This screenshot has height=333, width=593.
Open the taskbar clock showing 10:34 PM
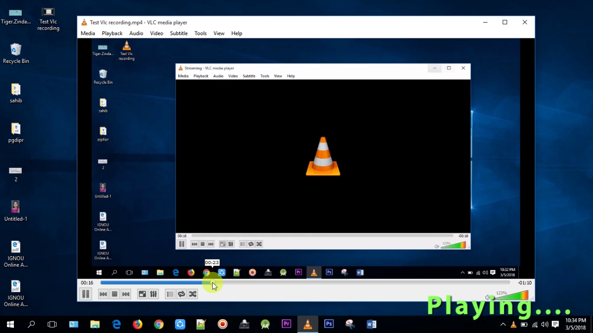coord(575,324)
